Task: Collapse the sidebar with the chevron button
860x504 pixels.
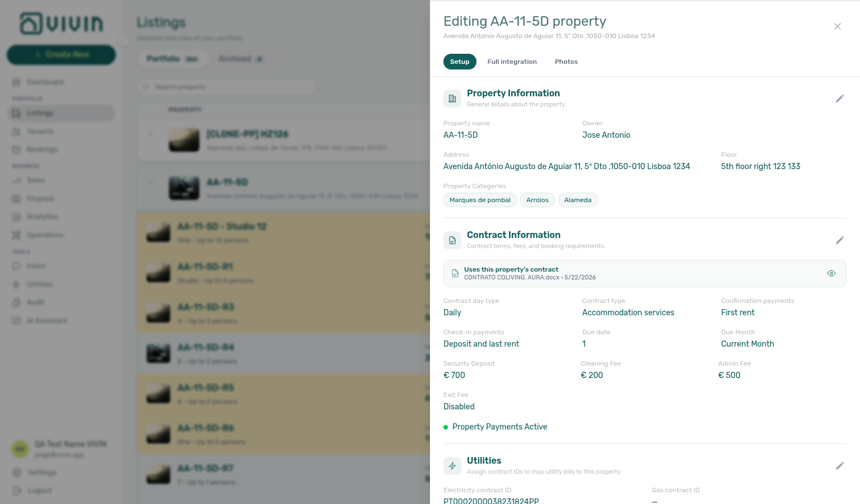Action: coord(123,40)
